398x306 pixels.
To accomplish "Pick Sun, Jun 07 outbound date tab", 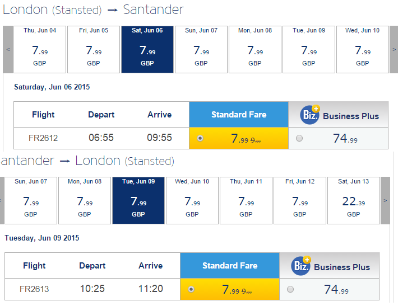I will click(201, 49).
